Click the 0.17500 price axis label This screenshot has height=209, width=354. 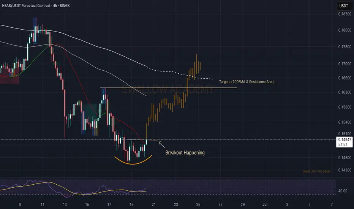point(345,47)
